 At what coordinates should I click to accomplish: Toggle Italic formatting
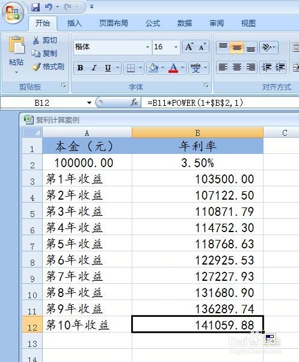[x=94, y=68]
